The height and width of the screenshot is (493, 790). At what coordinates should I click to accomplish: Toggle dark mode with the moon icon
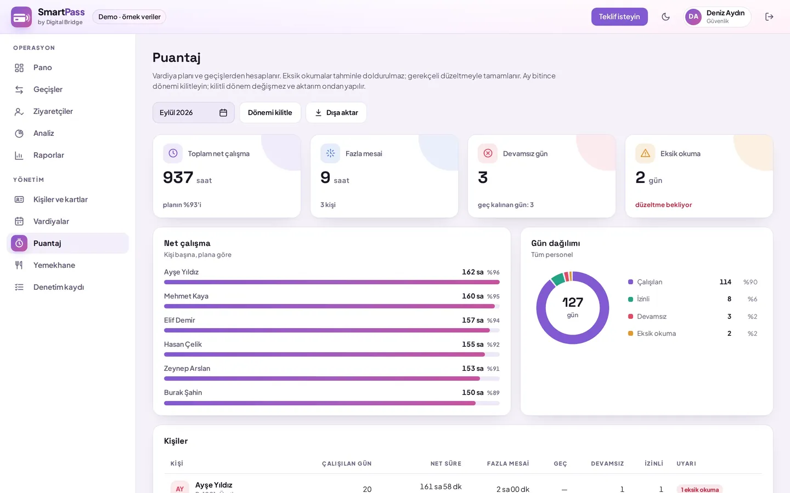(665, 17)
